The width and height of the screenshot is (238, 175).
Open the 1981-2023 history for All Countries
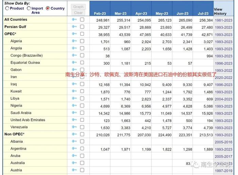(x=223, y=20)
